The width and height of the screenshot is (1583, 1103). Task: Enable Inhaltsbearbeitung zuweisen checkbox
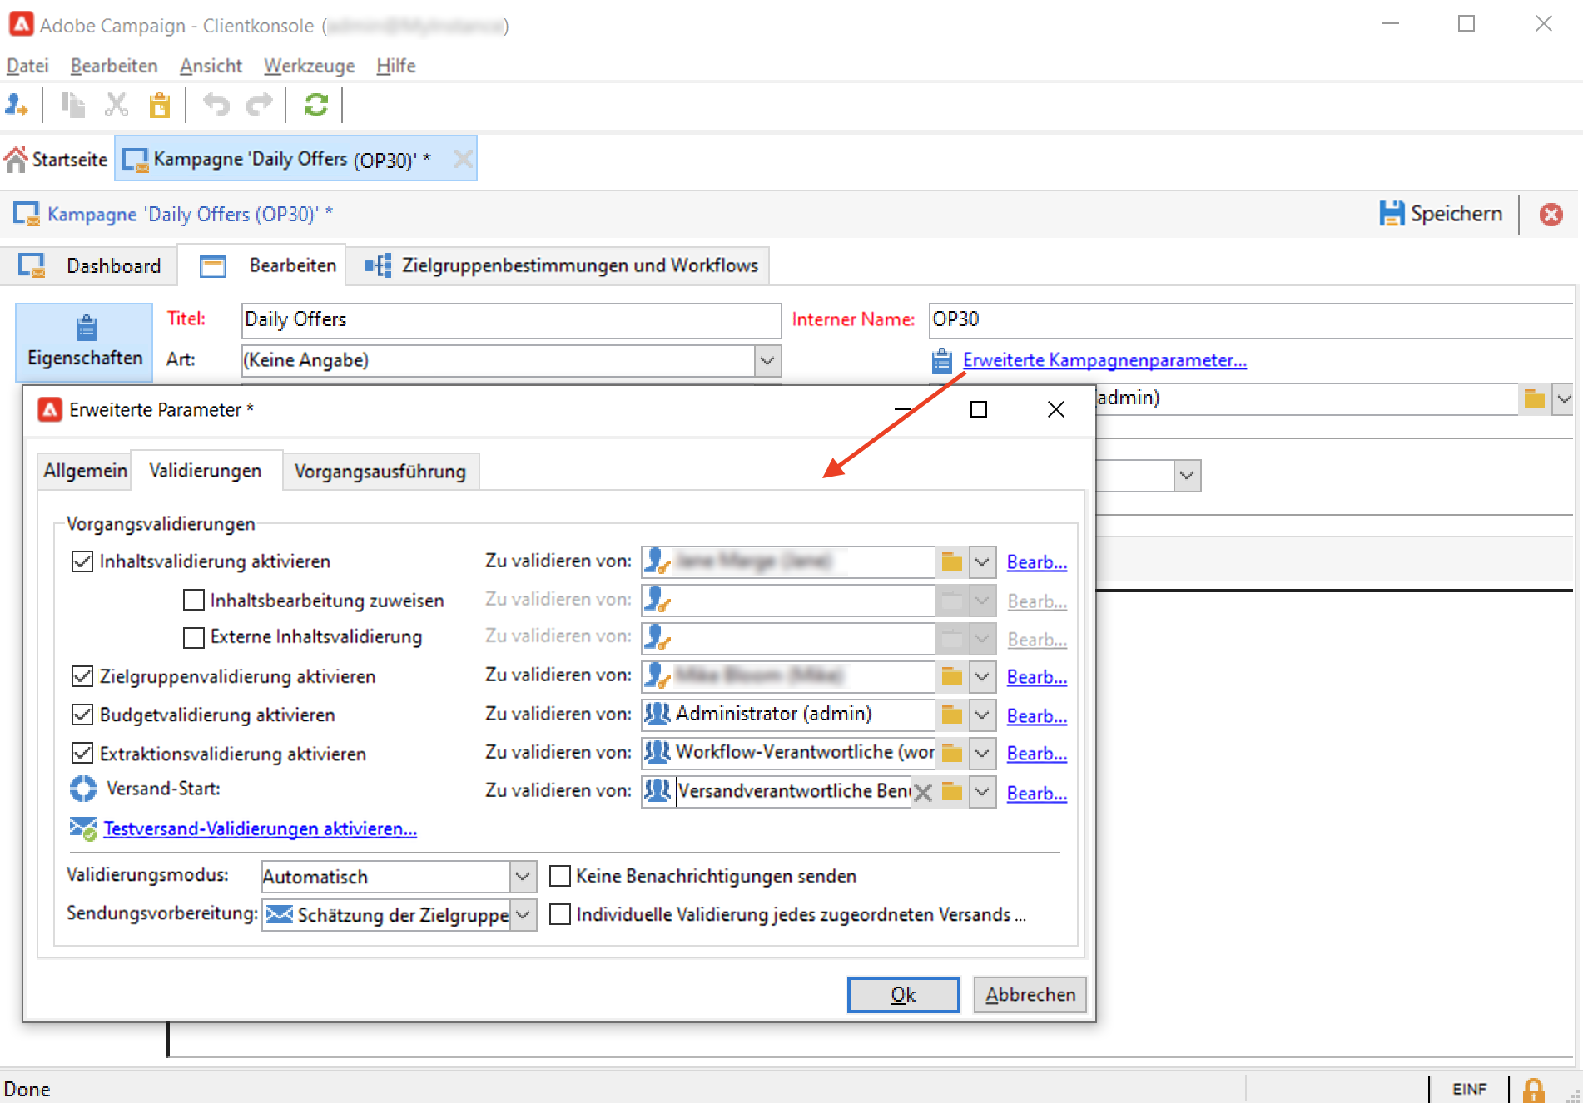[x=193, y=600]
